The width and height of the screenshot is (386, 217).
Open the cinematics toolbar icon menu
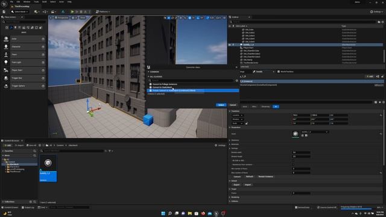(x=53, y=11)
